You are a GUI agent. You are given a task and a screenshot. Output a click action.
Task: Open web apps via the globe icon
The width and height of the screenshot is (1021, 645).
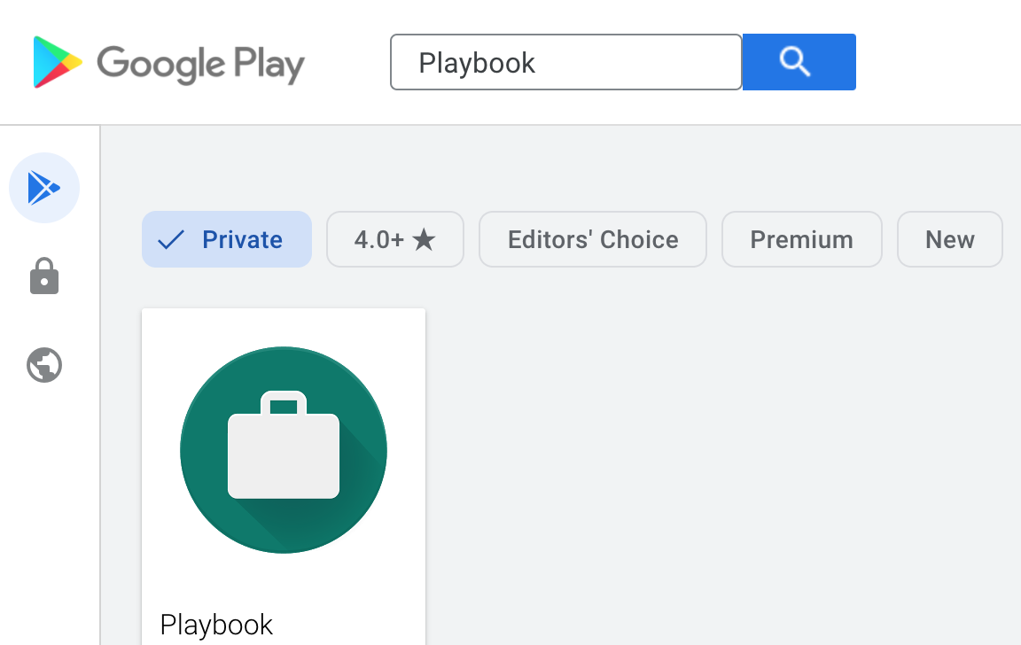[44, 365]
